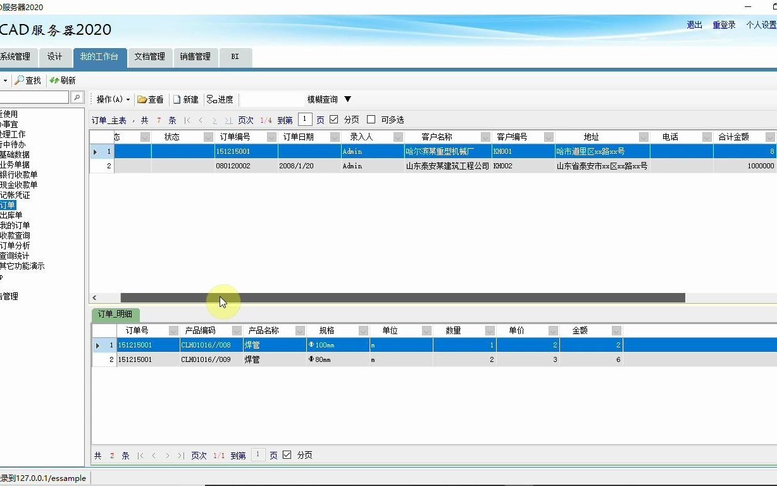
Task: Click the 退出 link to exit
Action: tap(693, 24)
